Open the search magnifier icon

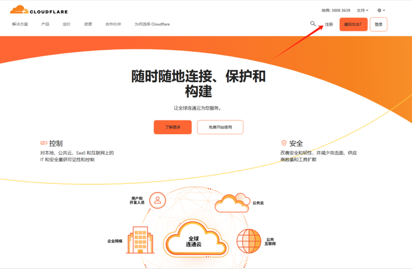coord(312,23)
